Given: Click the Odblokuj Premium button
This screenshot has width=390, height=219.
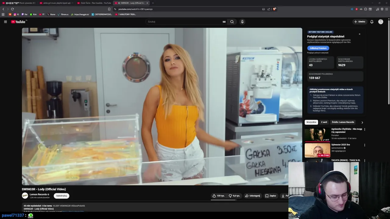Looking at the screenshot, I should (318, 48).
